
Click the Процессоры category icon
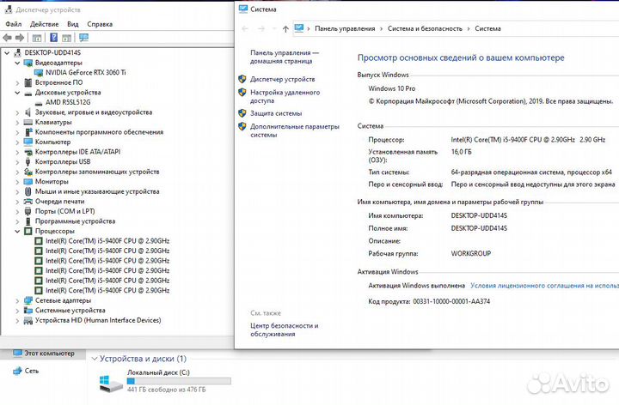click(28, 232)
